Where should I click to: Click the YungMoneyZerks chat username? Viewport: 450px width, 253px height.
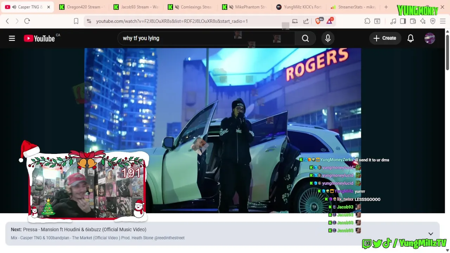click(336, 160)
